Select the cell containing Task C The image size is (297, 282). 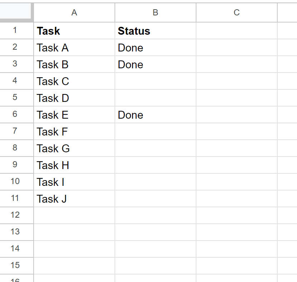pyautogui.click(x=74, y=81)
